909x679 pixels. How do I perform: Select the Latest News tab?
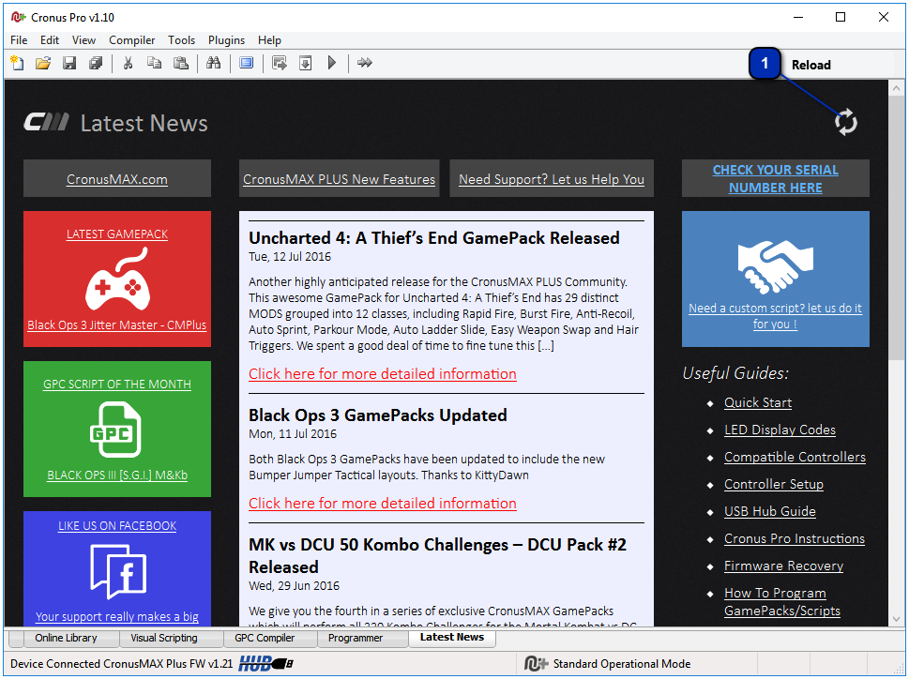[x=452, y=638]
